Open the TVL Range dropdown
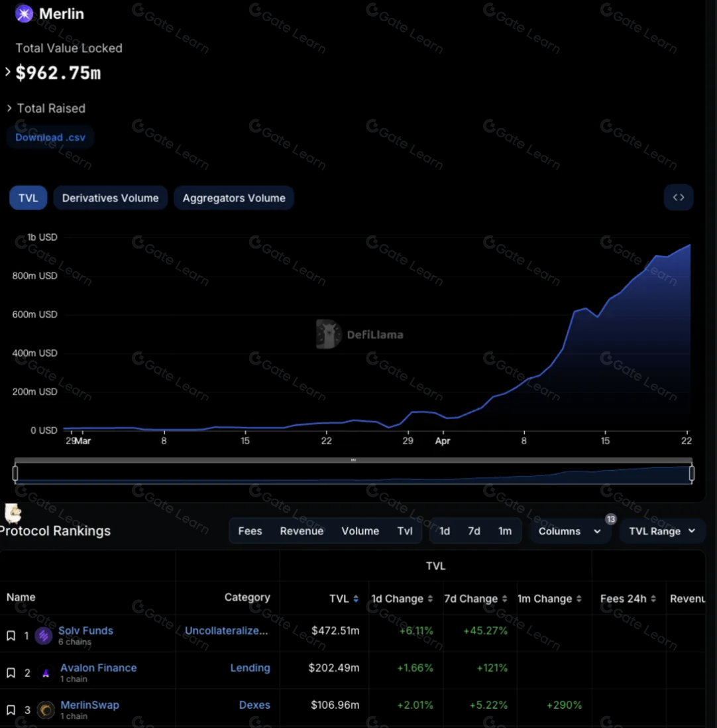 tap(662, 531)
